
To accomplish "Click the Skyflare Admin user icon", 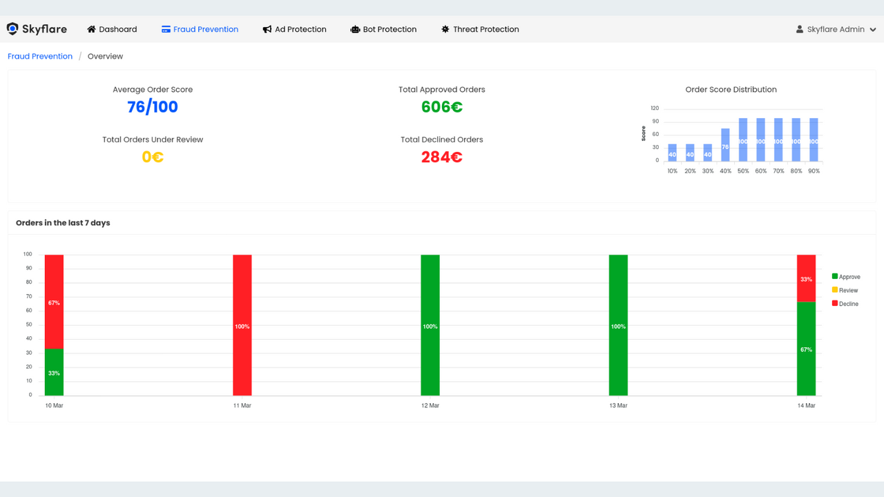I will click(800, 29).
